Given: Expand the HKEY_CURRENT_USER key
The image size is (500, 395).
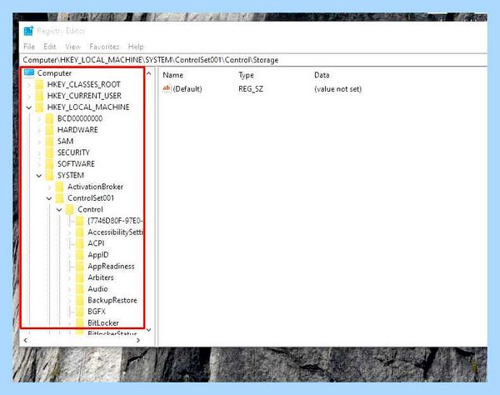Looking at the screenshot, I should (29, 96).
